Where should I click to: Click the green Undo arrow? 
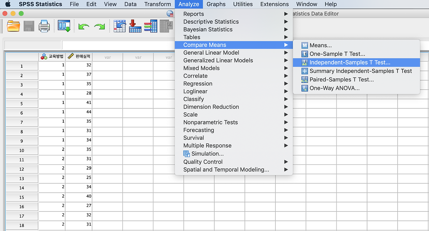point(84,26)
